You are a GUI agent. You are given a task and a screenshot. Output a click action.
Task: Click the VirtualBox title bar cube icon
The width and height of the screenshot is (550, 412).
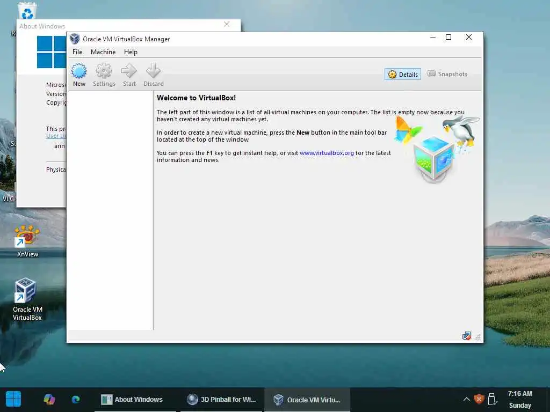(x=74, y=39)
